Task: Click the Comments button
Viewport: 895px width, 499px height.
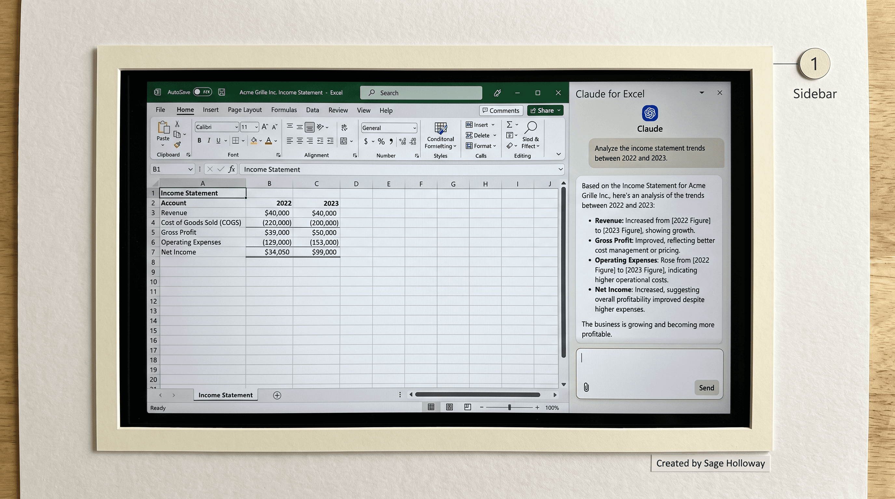Action: click(501, 110)
